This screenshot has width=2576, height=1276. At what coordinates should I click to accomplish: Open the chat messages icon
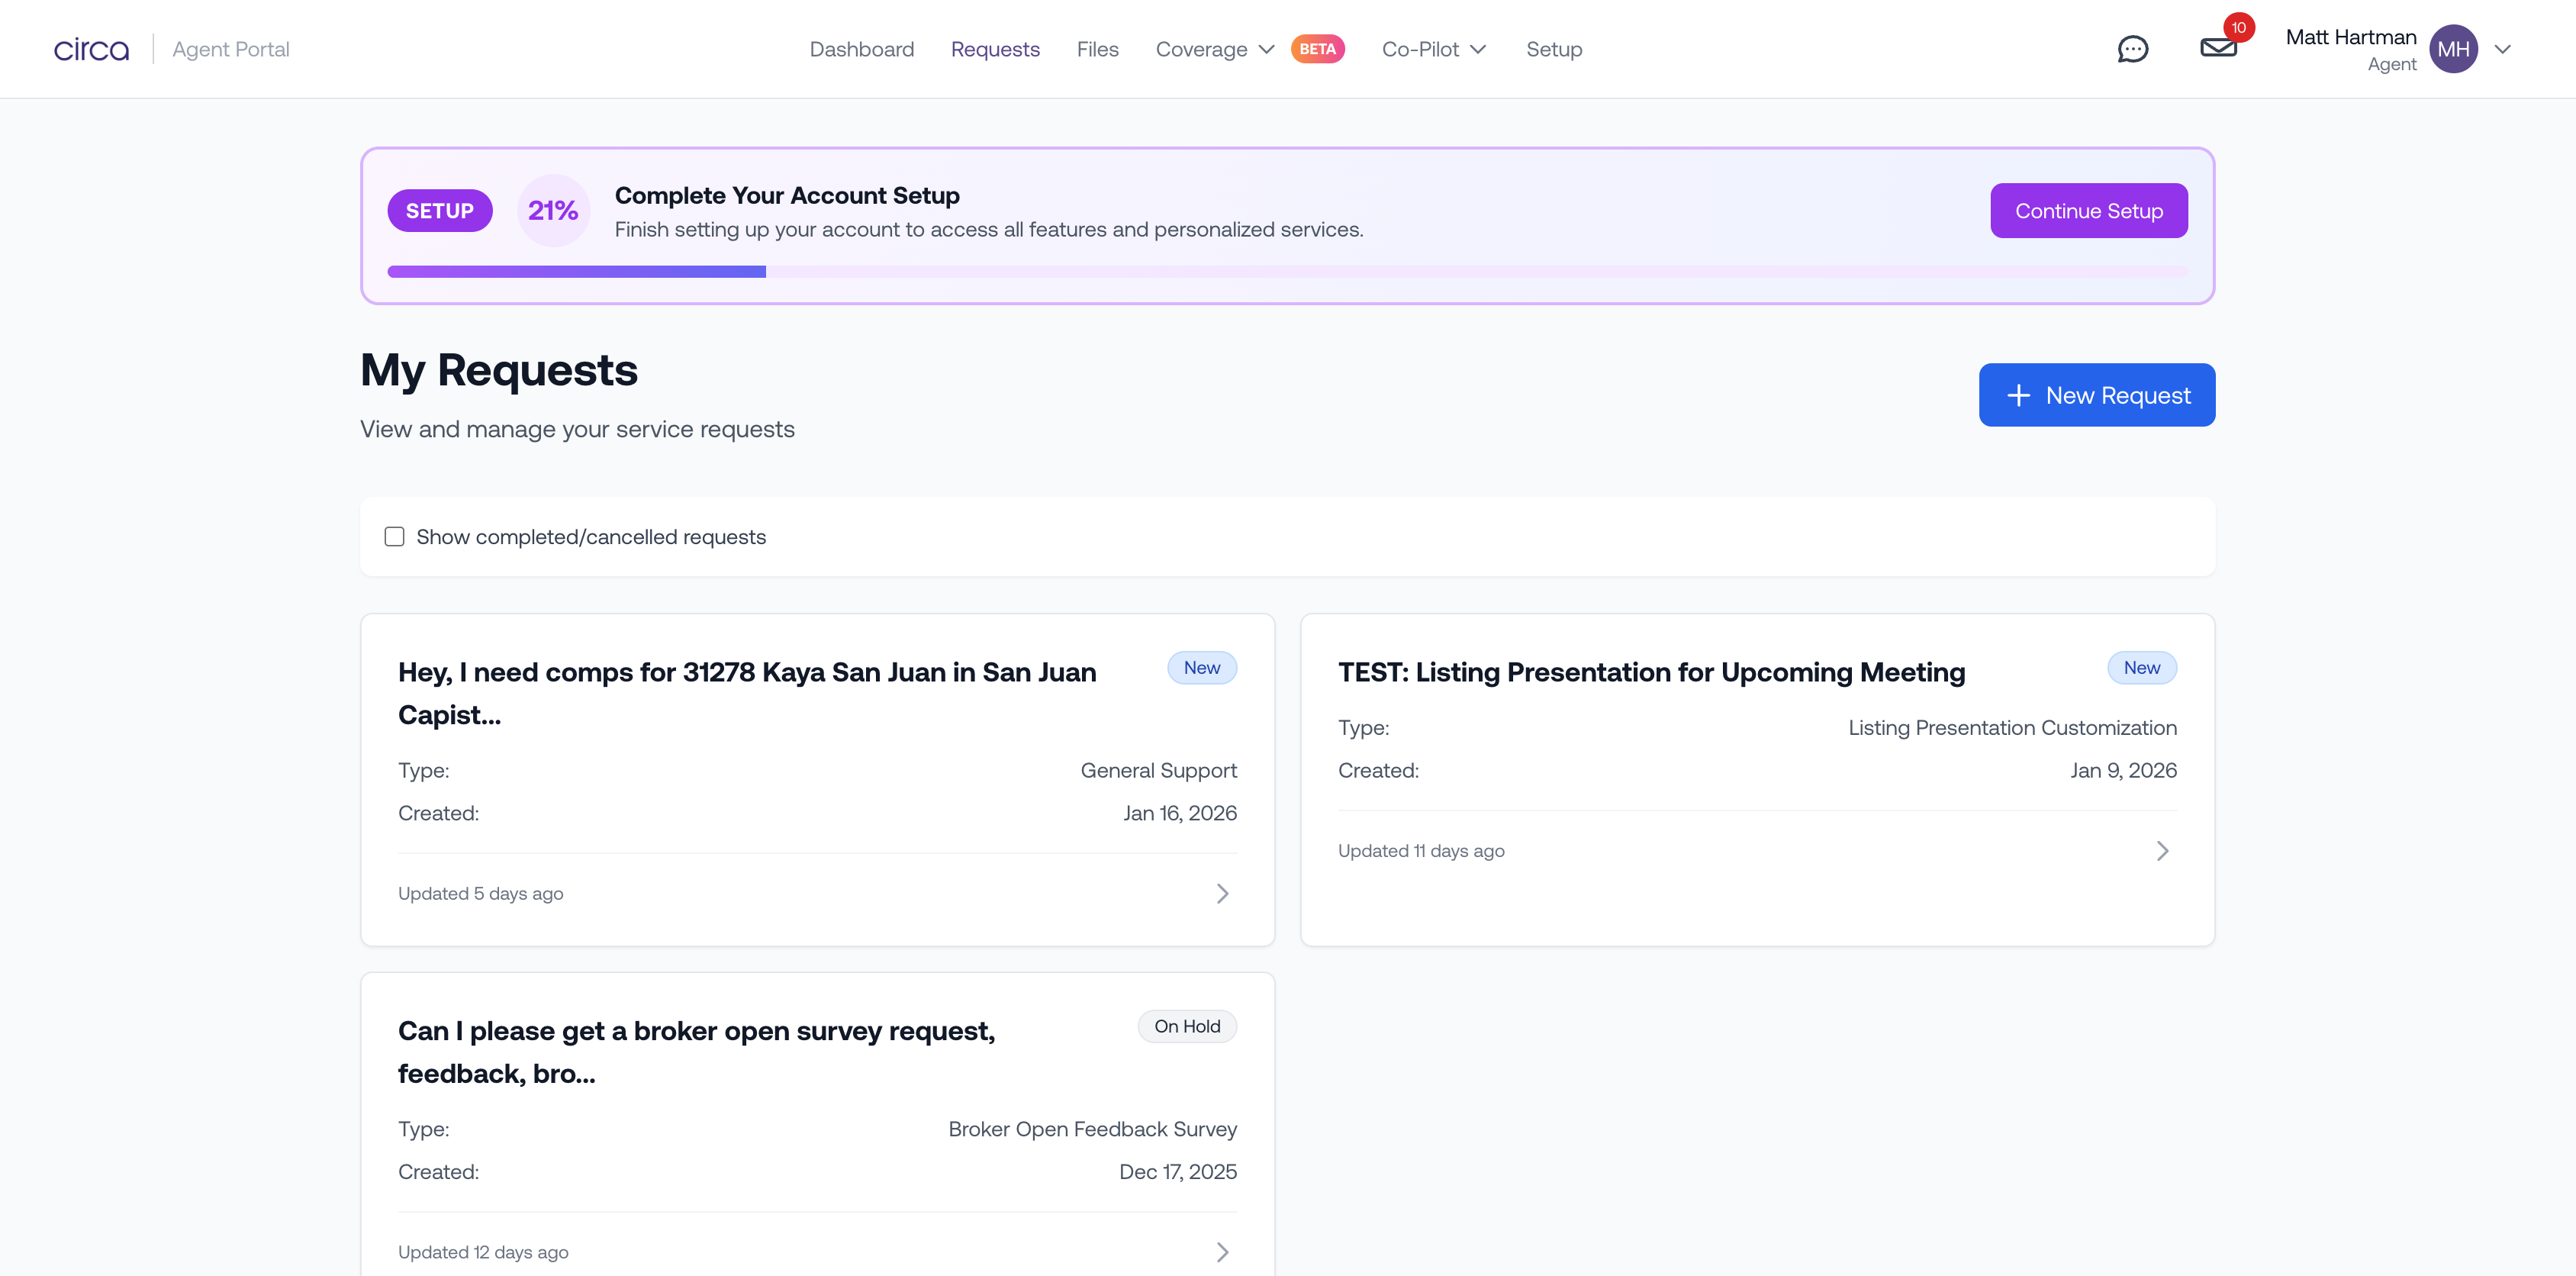coord(2134,48)
